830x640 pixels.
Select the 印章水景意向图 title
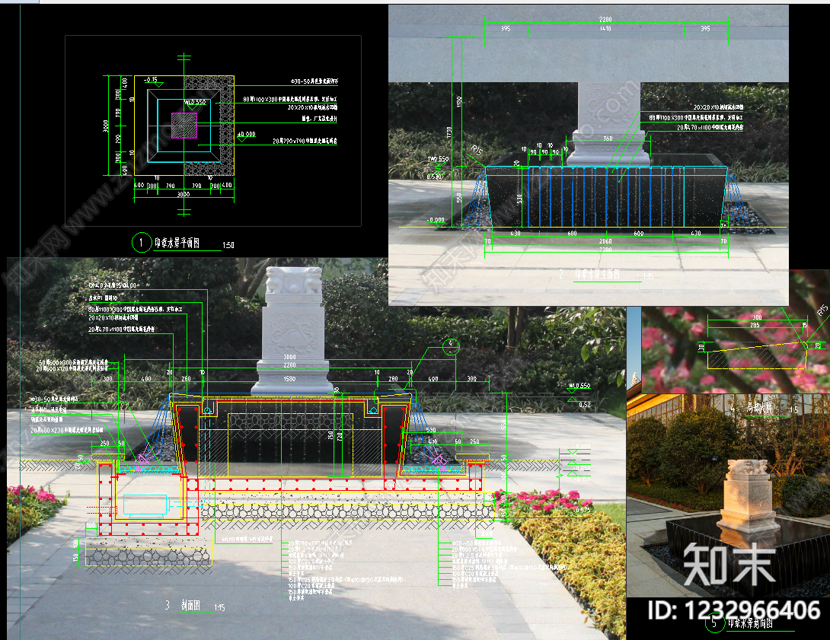(x=750, y=623)
